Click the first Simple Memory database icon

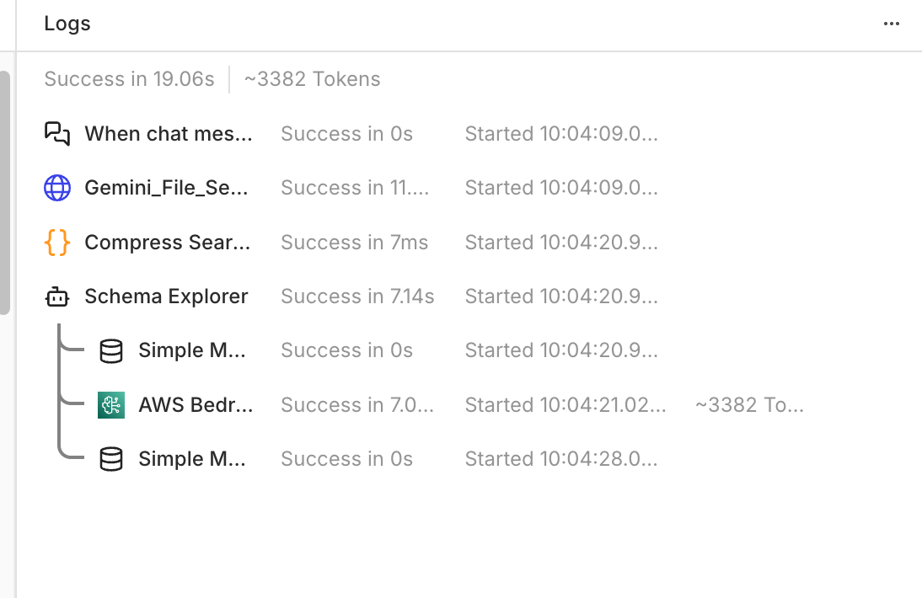[x=111, y=350]
